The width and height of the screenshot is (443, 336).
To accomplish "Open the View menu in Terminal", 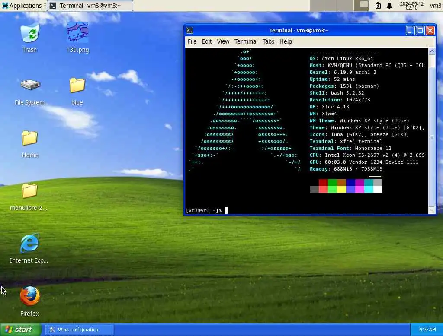I will coord(223,41).
